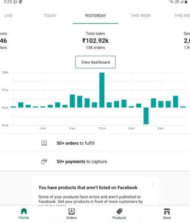The image size is (190, 223).
Task: Tap the negative sales bar in chart
Action: tap(146, 116)
